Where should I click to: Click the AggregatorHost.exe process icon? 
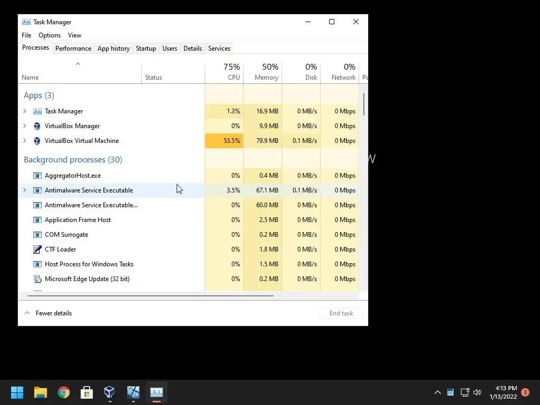click(37, 176)
